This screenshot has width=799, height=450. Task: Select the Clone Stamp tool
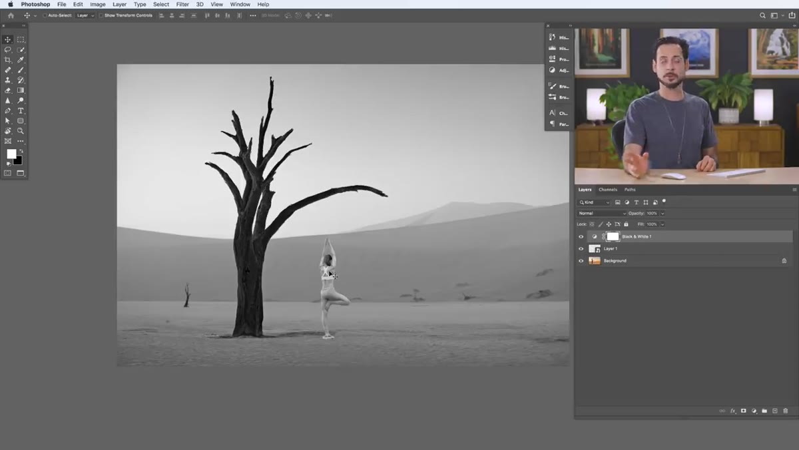[x=8, y=80]
